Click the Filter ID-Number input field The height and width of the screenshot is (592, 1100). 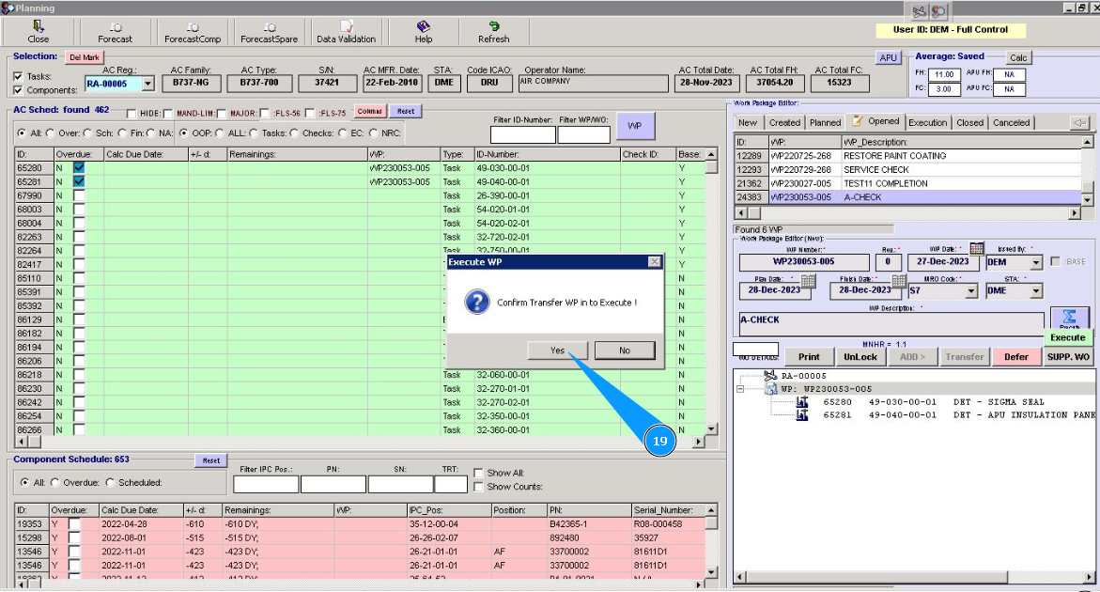(522, 135)
